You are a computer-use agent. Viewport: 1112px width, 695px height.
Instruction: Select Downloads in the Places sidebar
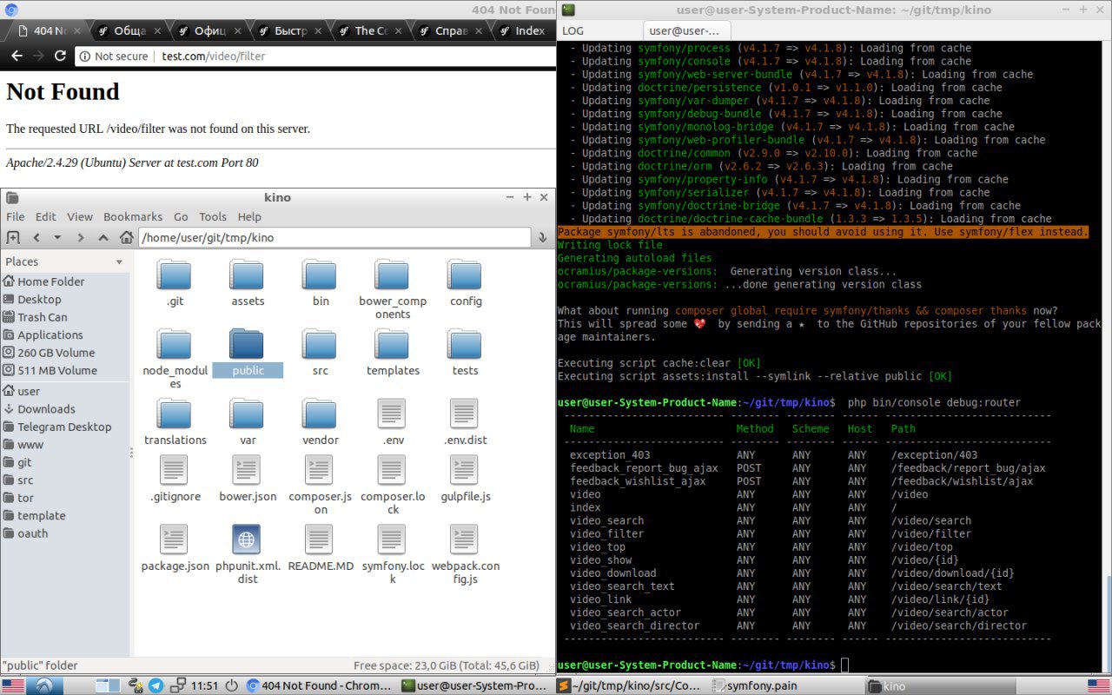(46, 408)
